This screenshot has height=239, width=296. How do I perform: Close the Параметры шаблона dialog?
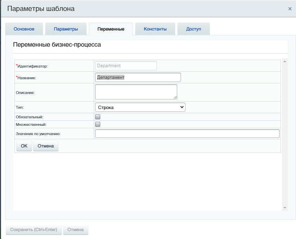(290, 9)
